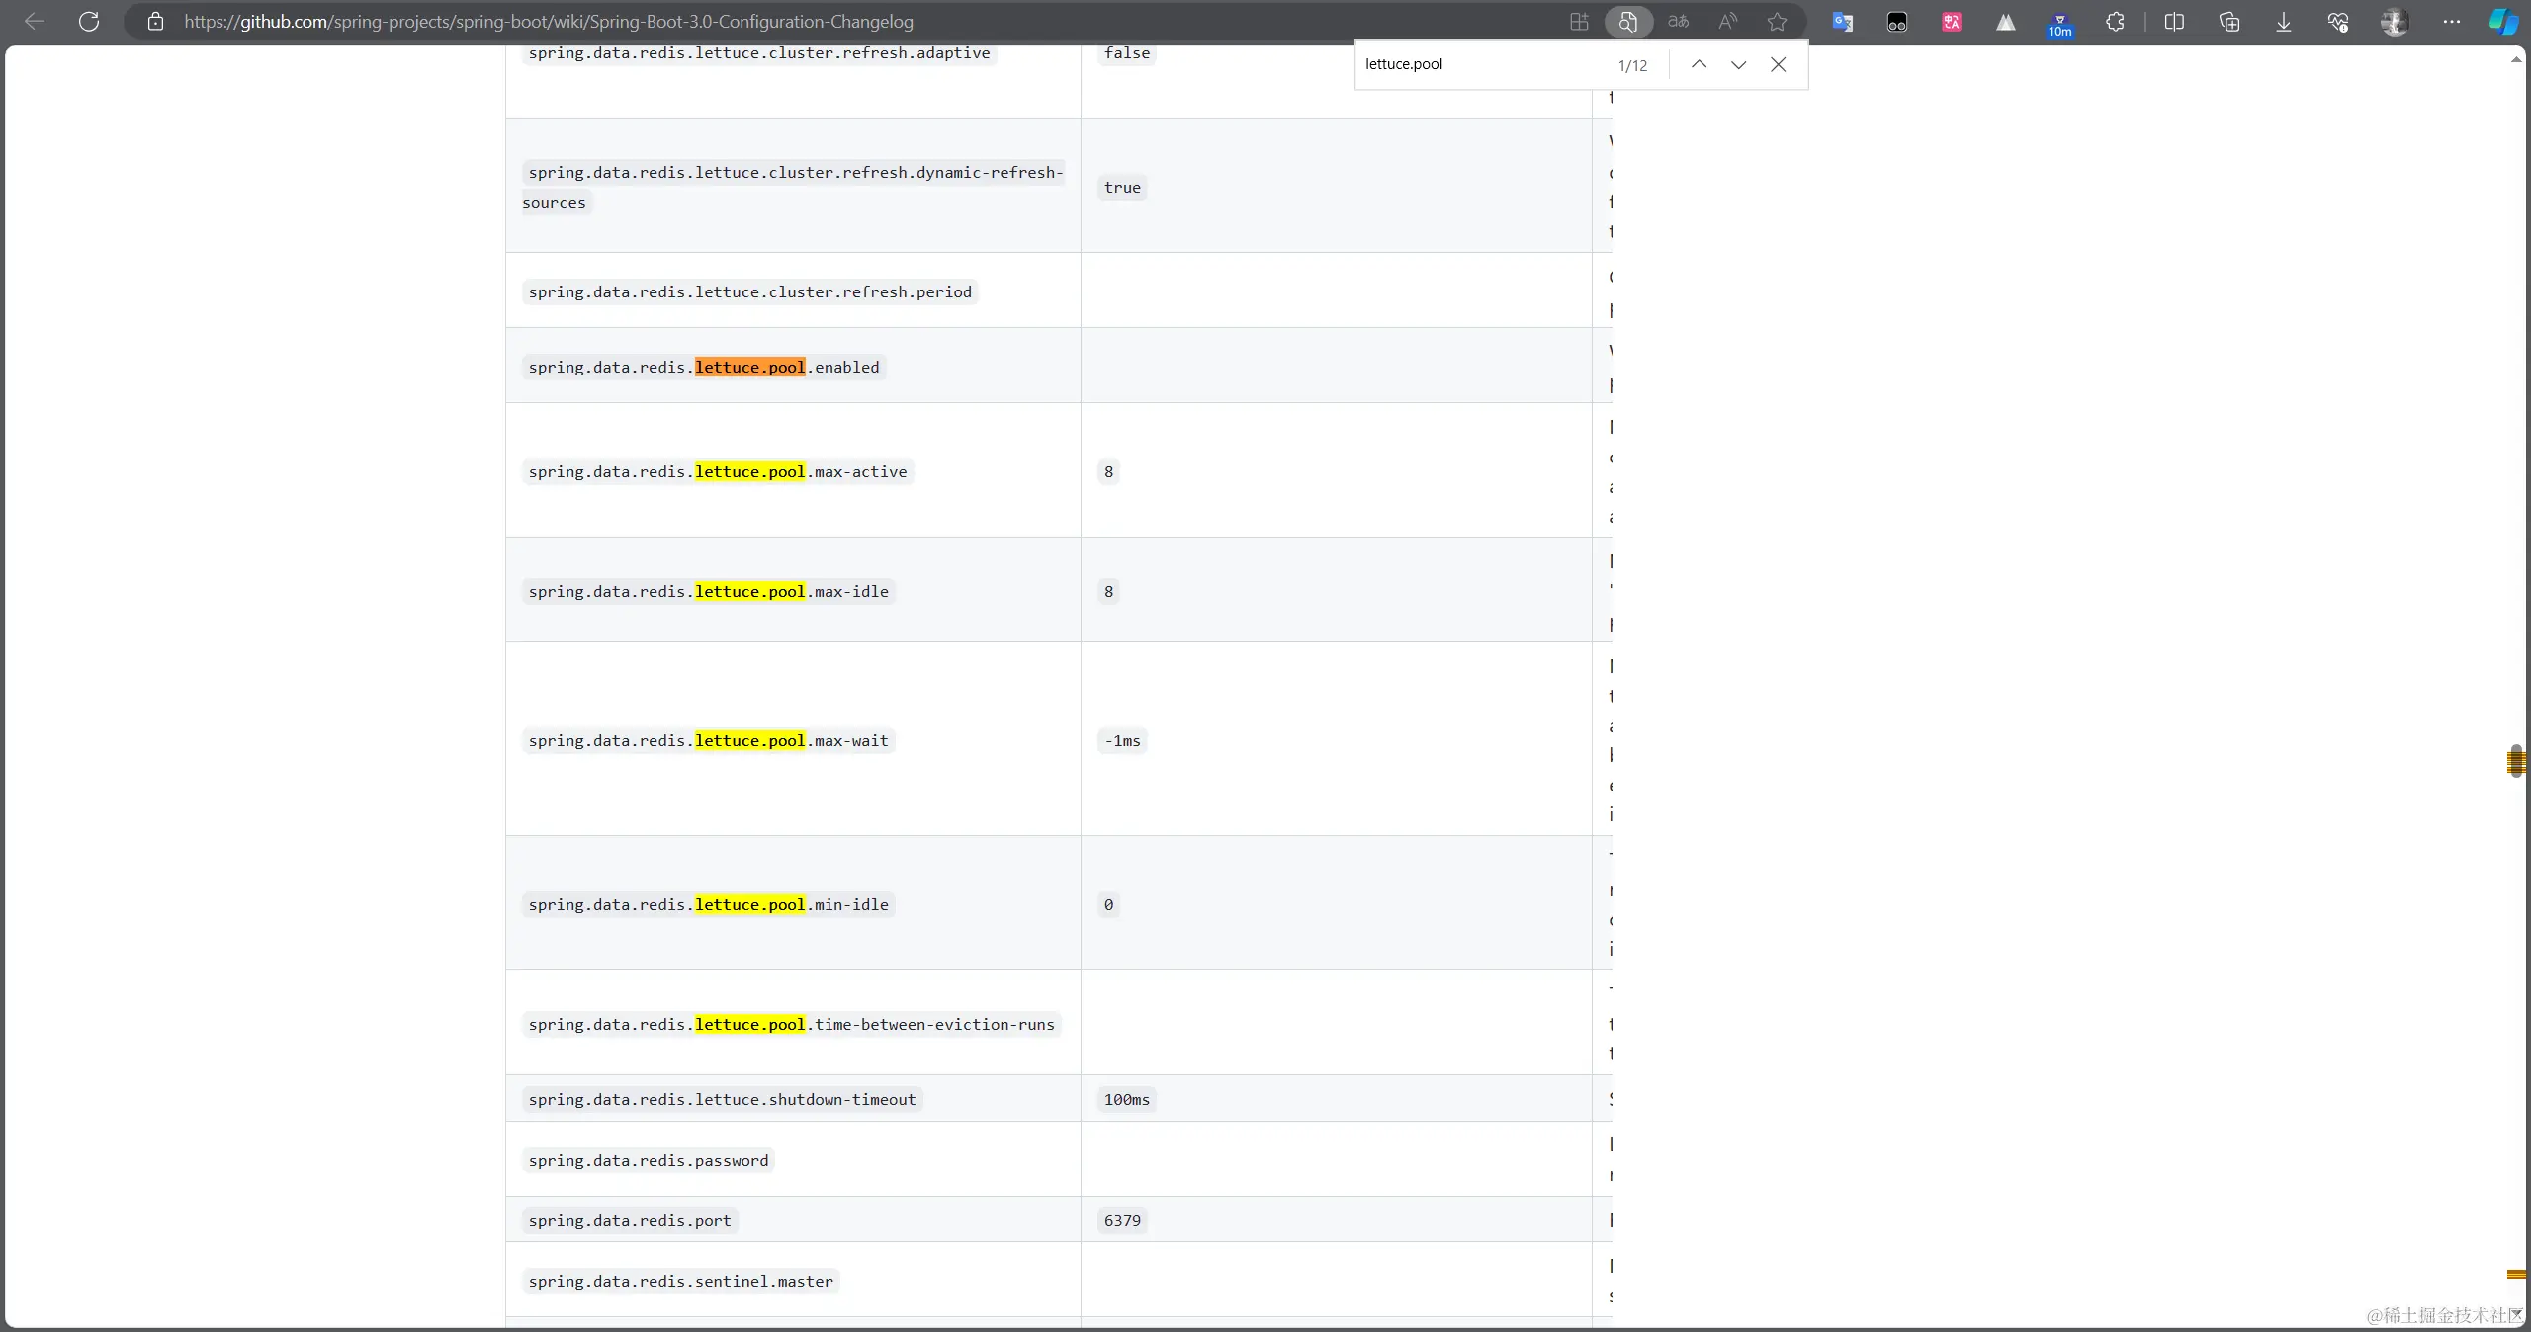Screen dimensions: 2531x1332
Task: Toggle read aloud on the page
Action: [x=1727, y=22]
